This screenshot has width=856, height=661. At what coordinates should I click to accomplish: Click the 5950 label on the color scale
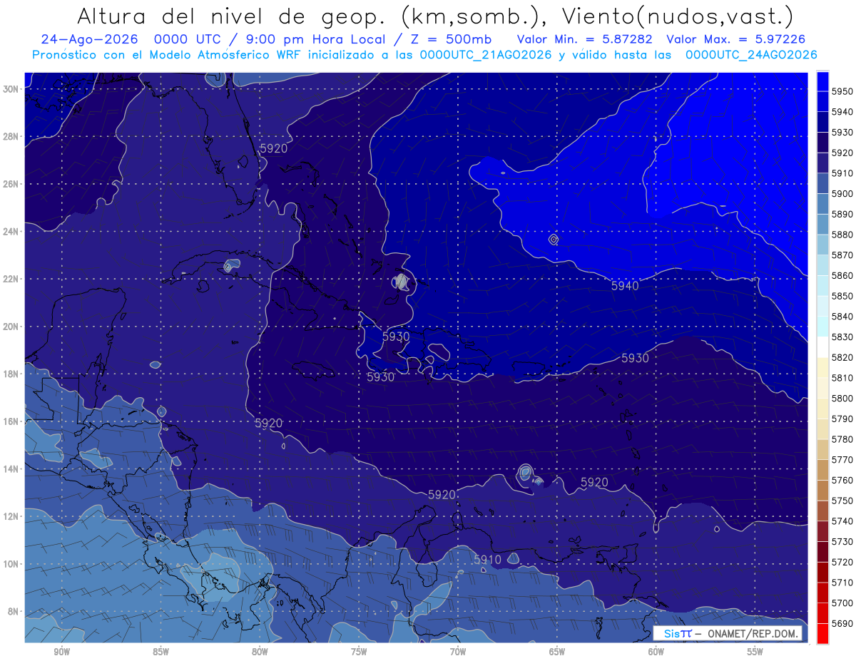tap(842, 91)
